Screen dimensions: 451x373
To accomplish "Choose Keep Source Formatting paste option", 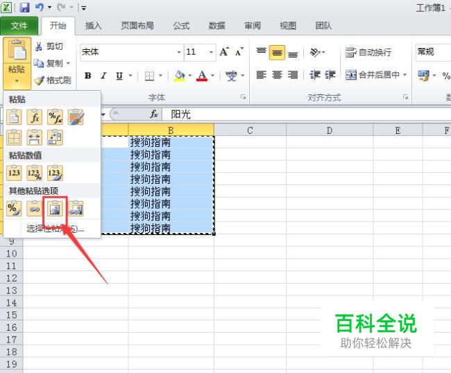I will pos(76,117).
